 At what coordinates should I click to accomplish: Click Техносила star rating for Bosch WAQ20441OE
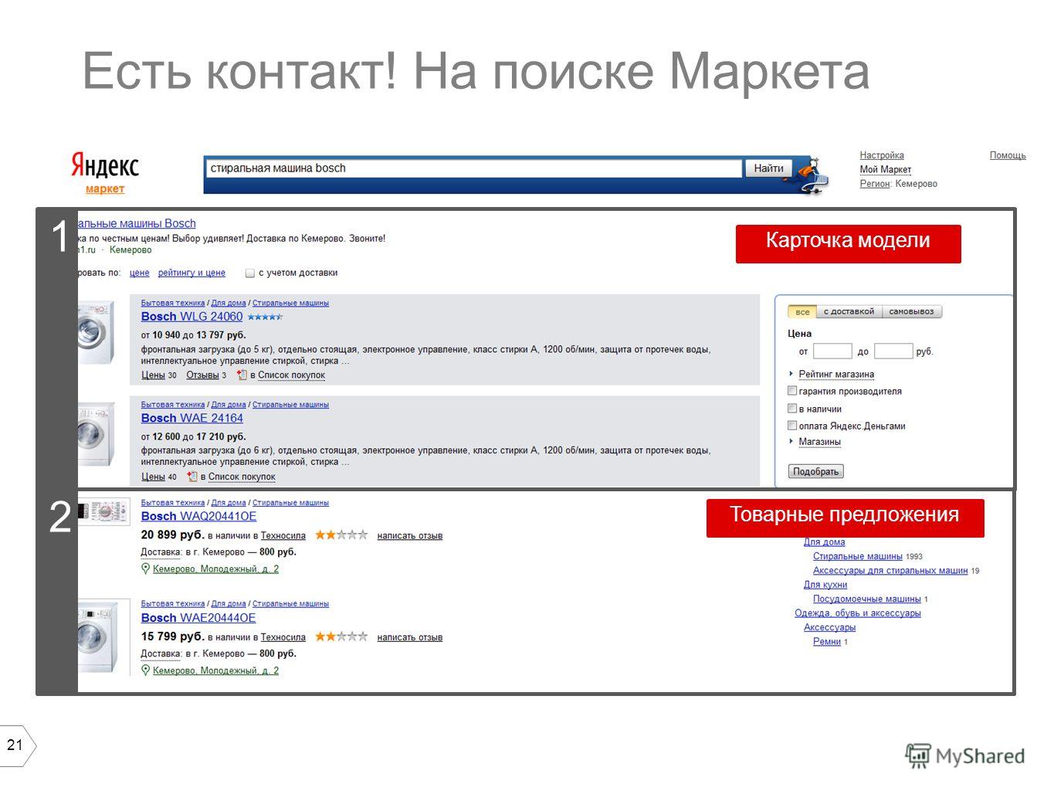[x=341, y=535]
